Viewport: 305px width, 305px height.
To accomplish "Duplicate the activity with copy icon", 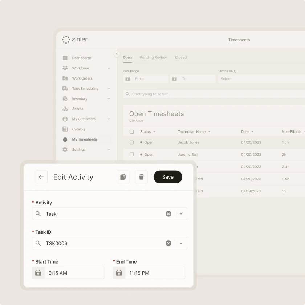I will click(x=123, y=177).
